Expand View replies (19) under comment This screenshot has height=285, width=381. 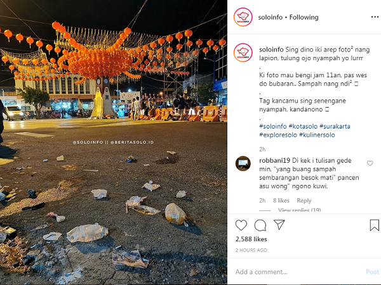coord(299,210)
